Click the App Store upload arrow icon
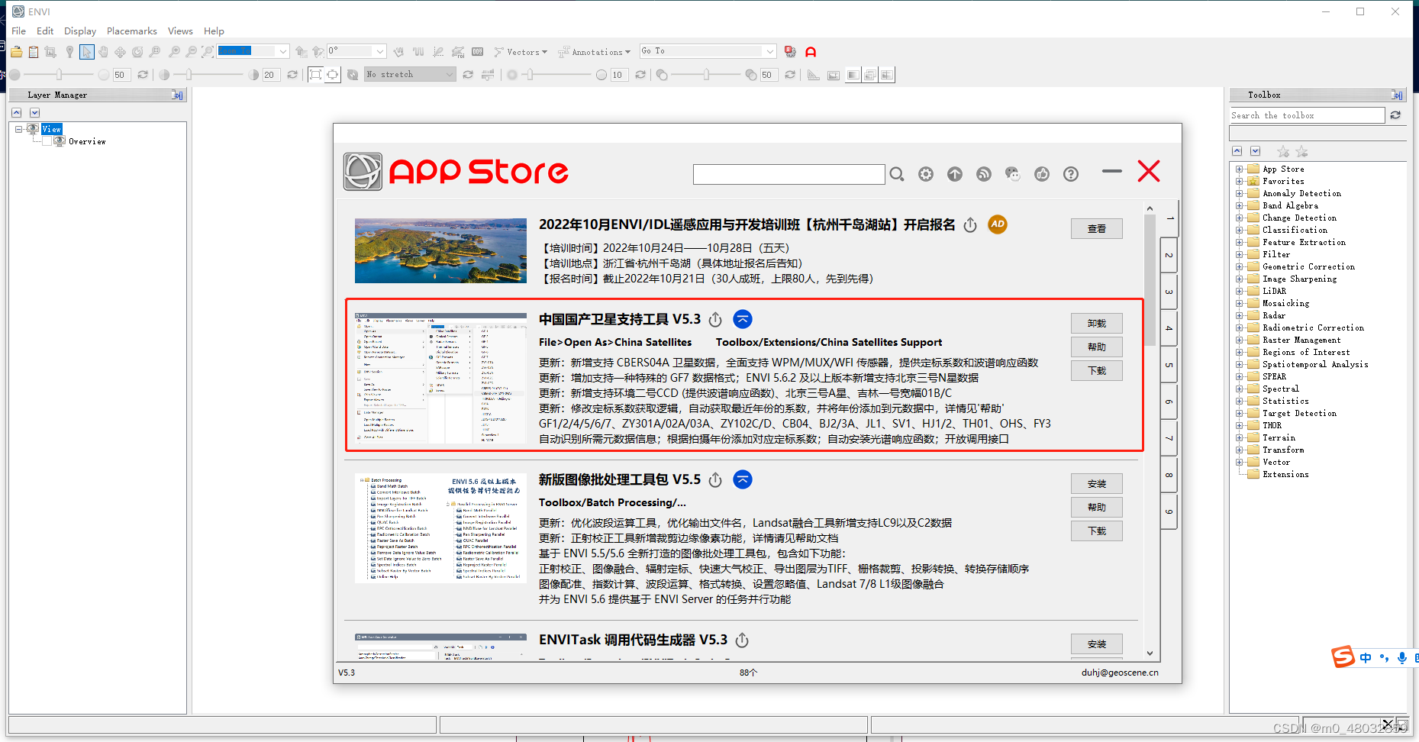Image resolution: width=1419 pixels, height=742 pixels. (x=955, y=174)
